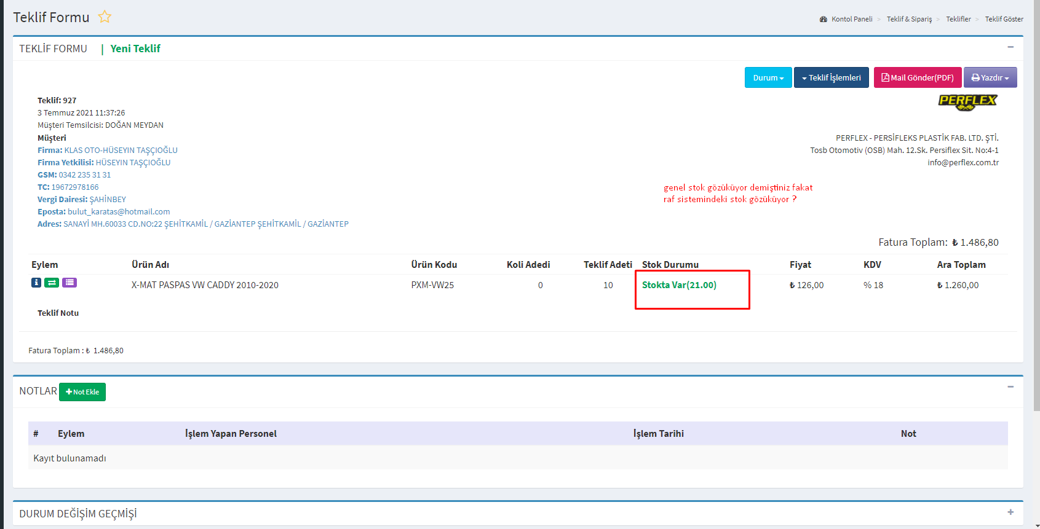The image size is (1040, 529).
Task: Click the Stokta Var(21.00) stock status
Action: click(x=679, y=285)
